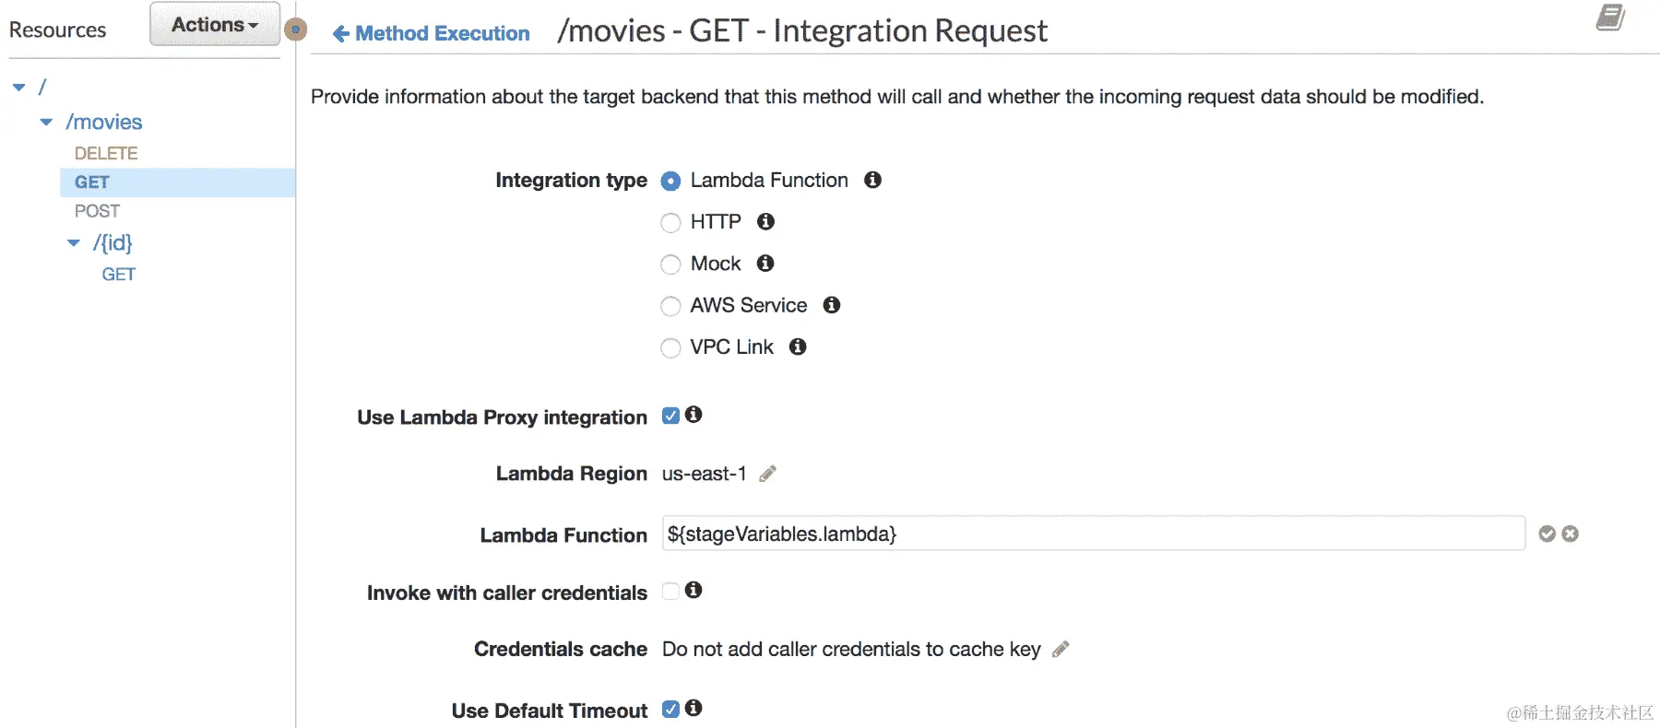1660x728 pixels.
Task: Click the info icon next to AWS Service
Action: pos(832,305)
